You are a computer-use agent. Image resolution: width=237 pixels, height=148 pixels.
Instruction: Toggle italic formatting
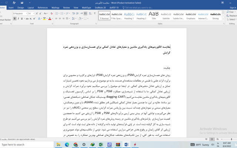(x=18, y=18)
